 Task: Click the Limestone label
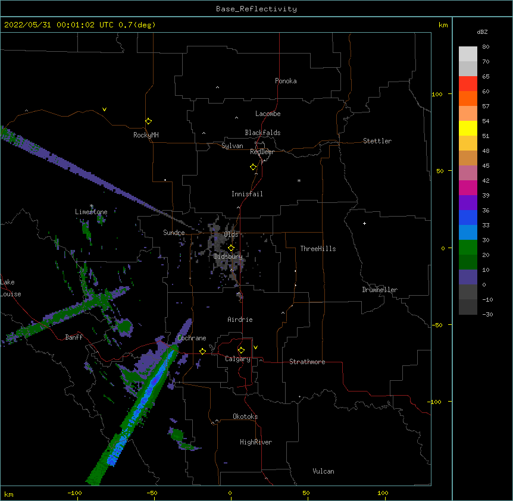click(91, 212)
